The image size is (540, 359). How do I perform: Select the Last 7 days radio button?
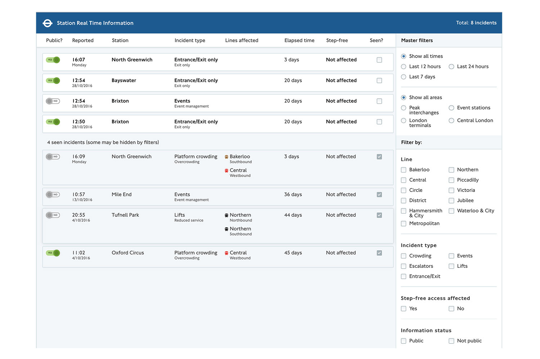point(404,77)
